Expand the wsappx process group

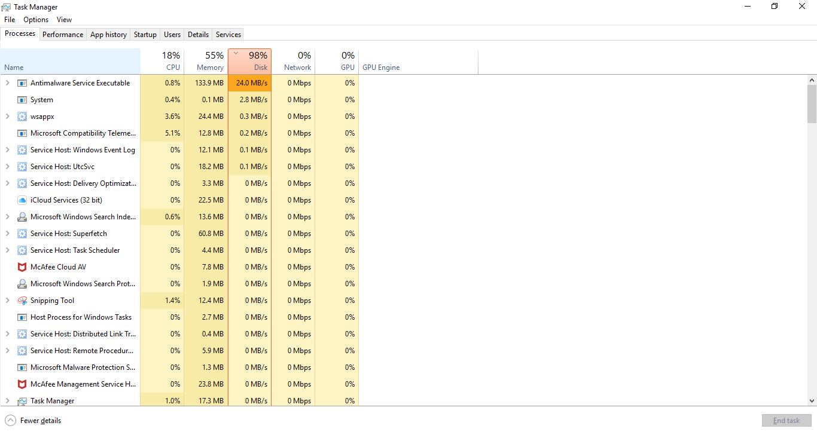[x=7, y=117]
